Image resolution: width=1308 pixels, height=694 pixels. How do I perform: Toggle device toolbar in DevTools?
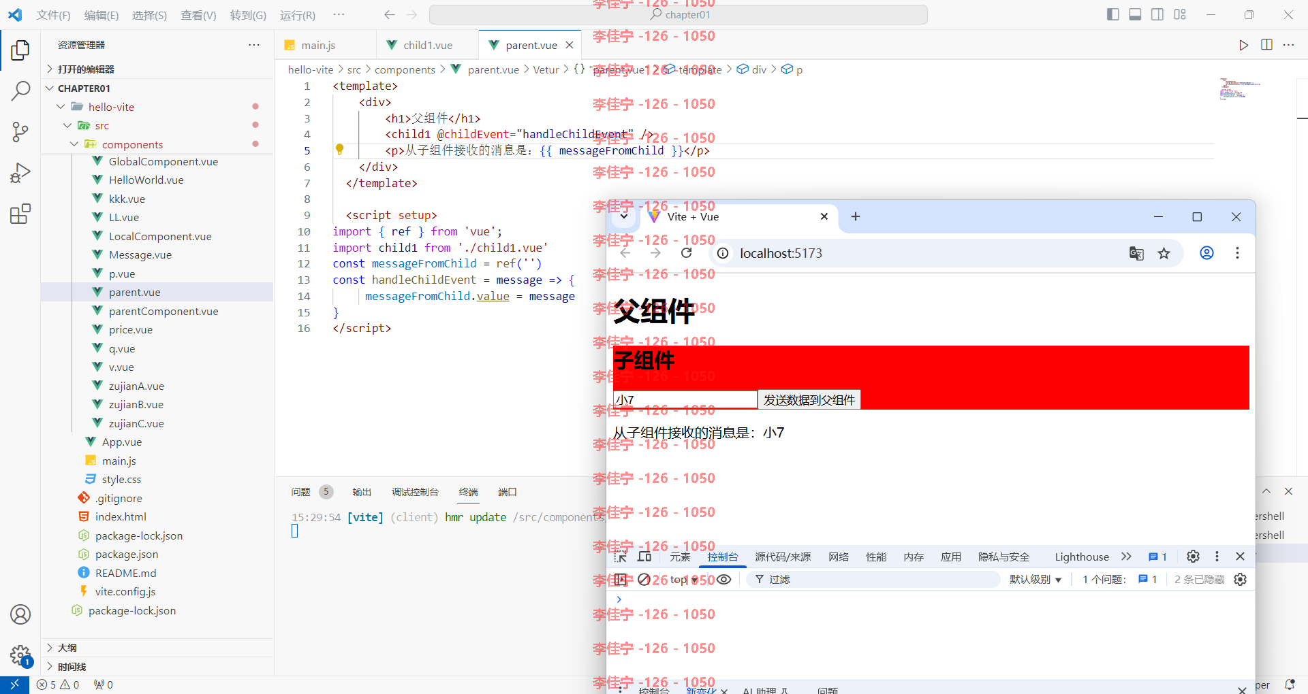point(644,557)
